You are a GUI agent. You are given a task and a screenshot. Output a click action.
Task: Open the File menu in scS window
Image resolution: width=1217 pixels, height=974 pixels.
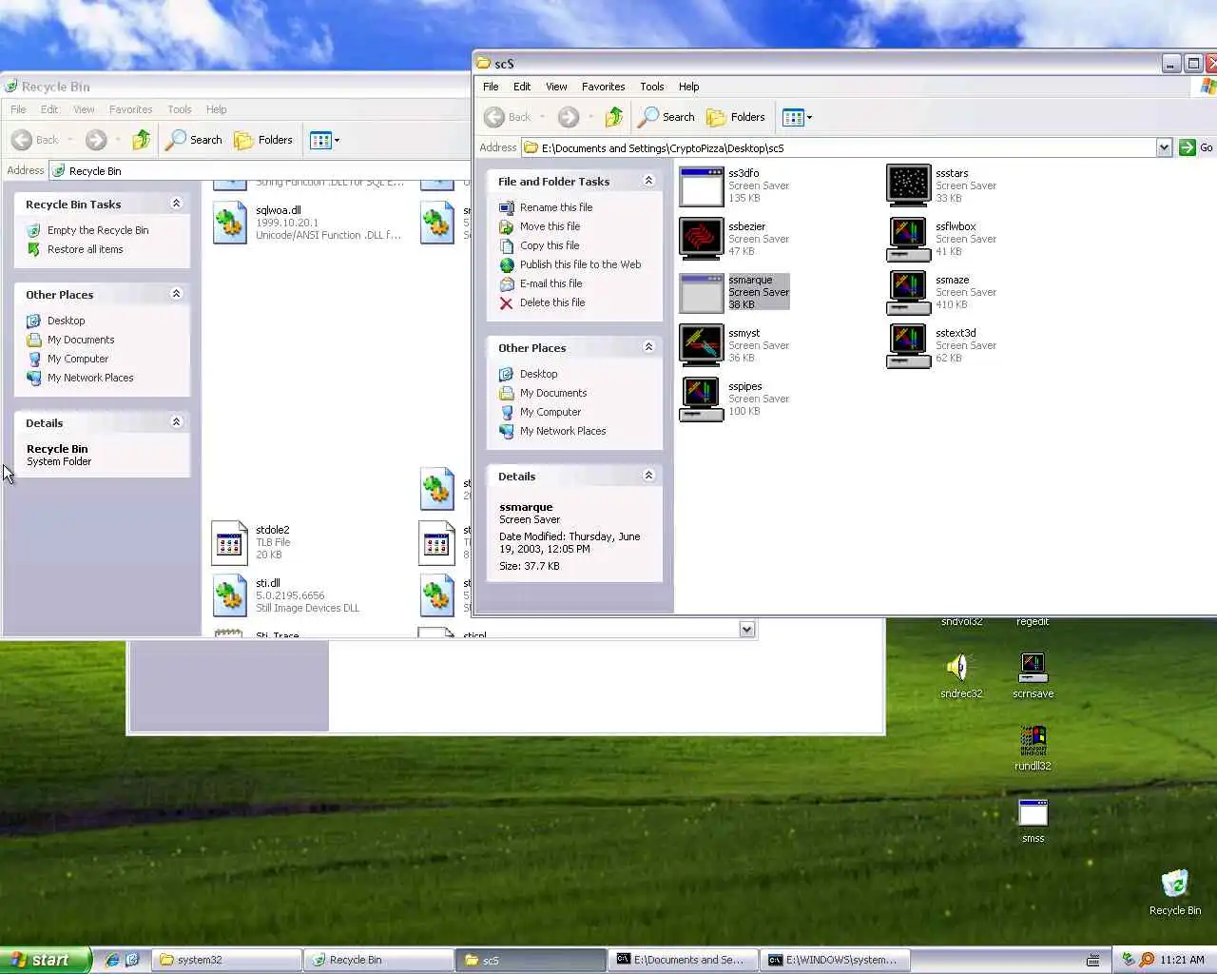[x=491, y=87]
